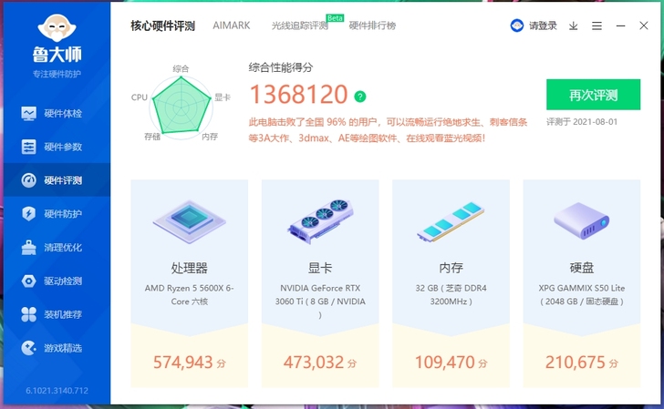Viewport: 664px width, 409px height.
Task: Open 驱动检测 in sidebar
Action: (57, 281)
